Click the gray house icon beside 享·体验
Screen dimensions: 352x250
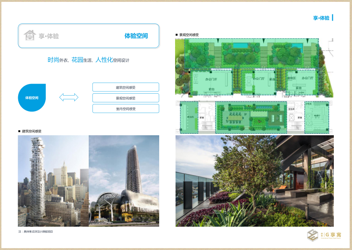30,35
